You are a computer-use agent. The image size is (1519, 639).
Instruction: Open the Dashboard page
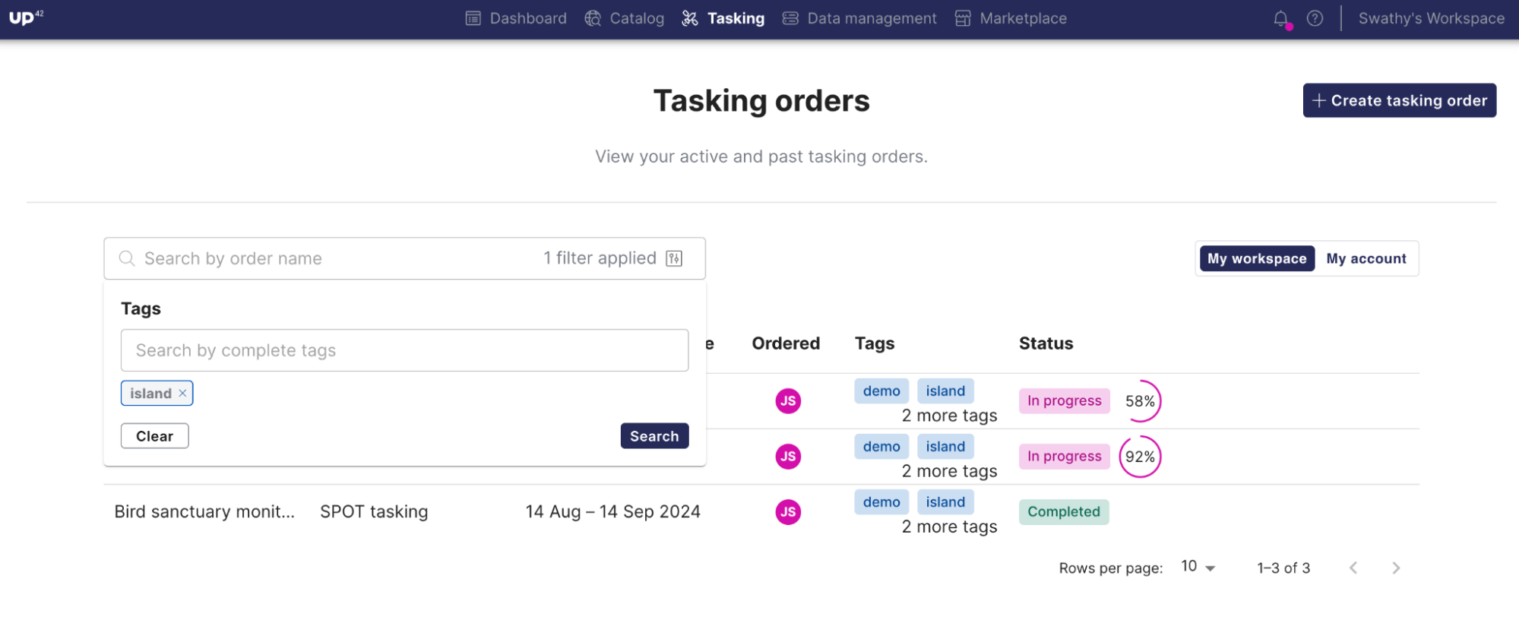(x=516, y=18)
